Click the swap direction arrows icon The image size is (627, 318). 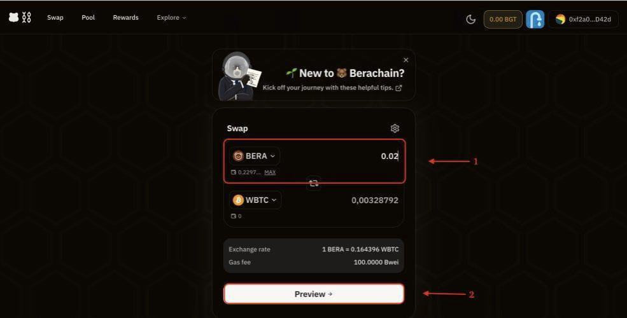point(314,183)
